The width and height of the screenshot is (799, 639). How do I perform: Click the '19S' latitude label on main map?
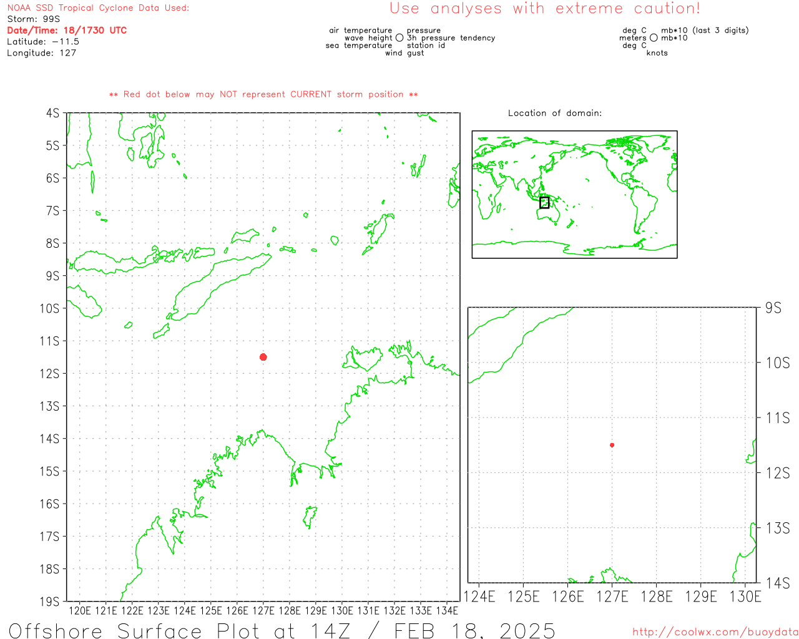coord(49,602)
